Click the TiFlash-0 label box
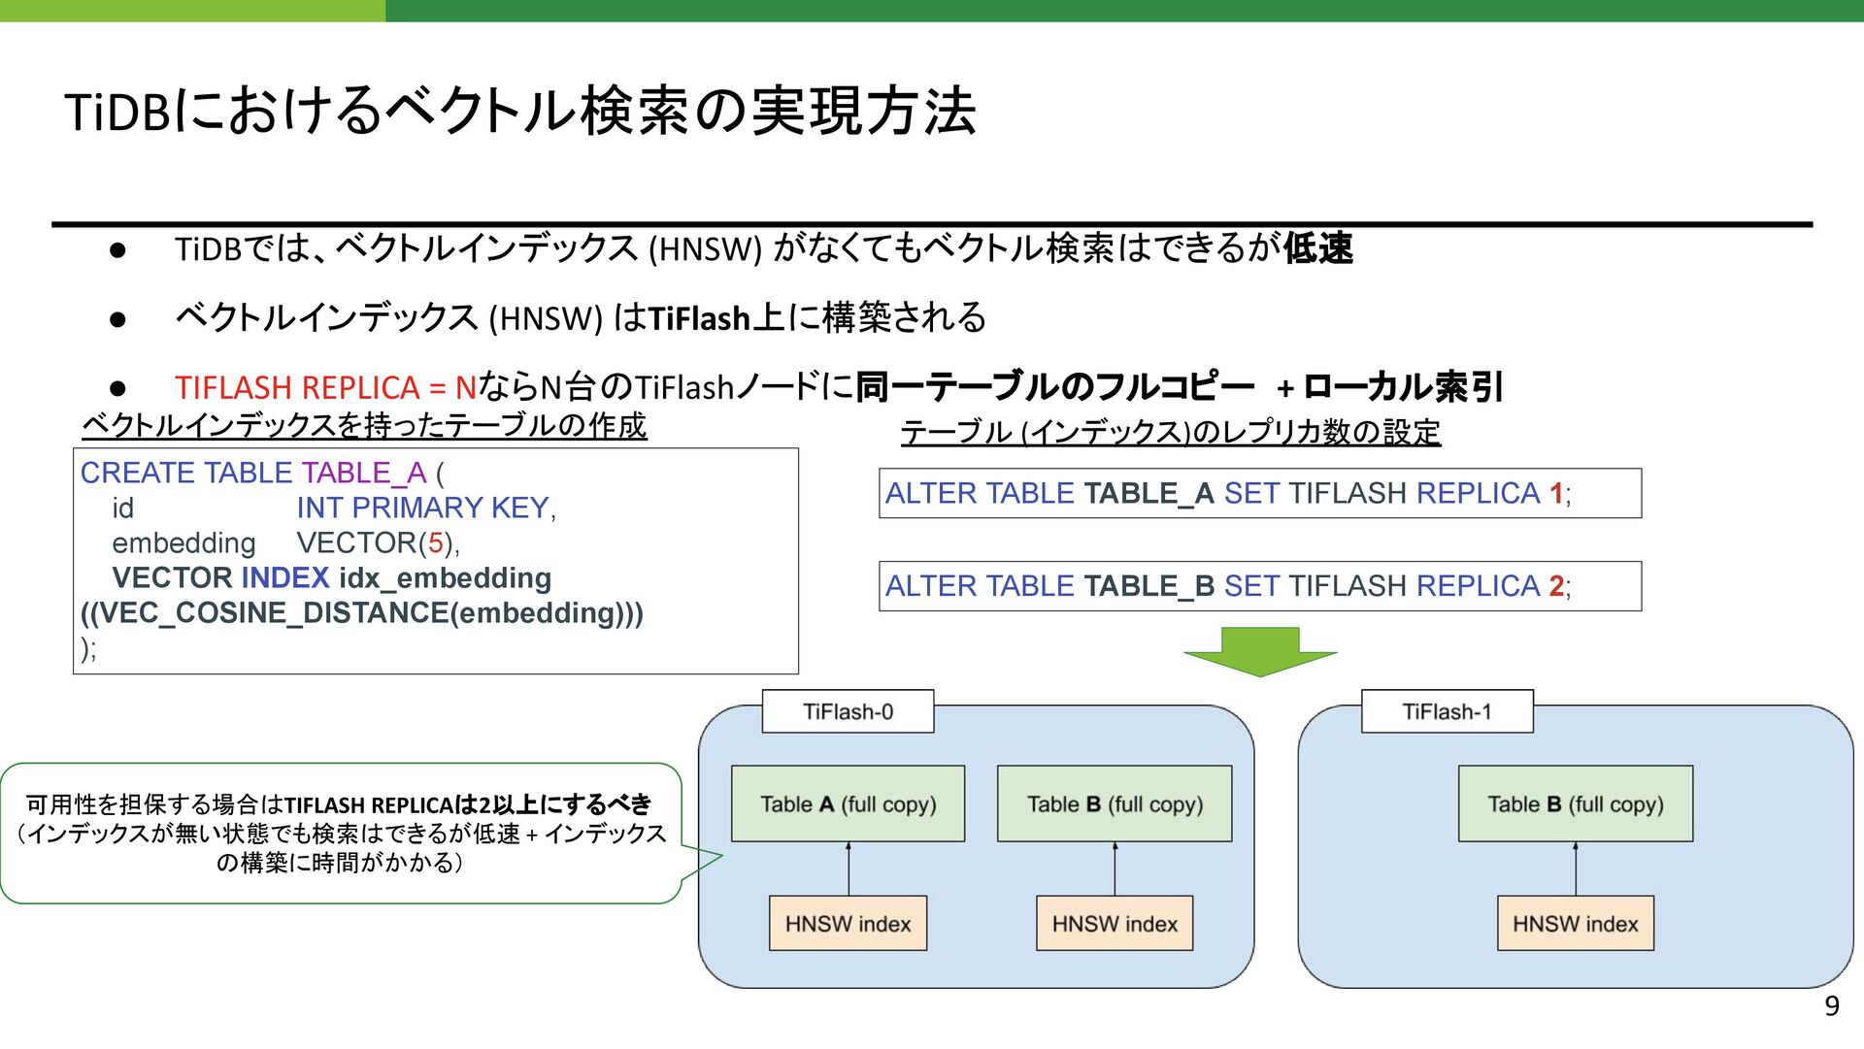Viewport: 1864px width, 1049px height. 848,711
